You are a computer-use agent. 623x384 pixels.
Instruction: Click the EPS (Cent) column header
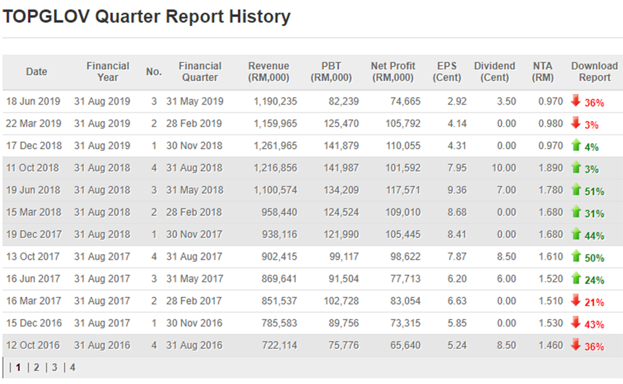(446, 72)
